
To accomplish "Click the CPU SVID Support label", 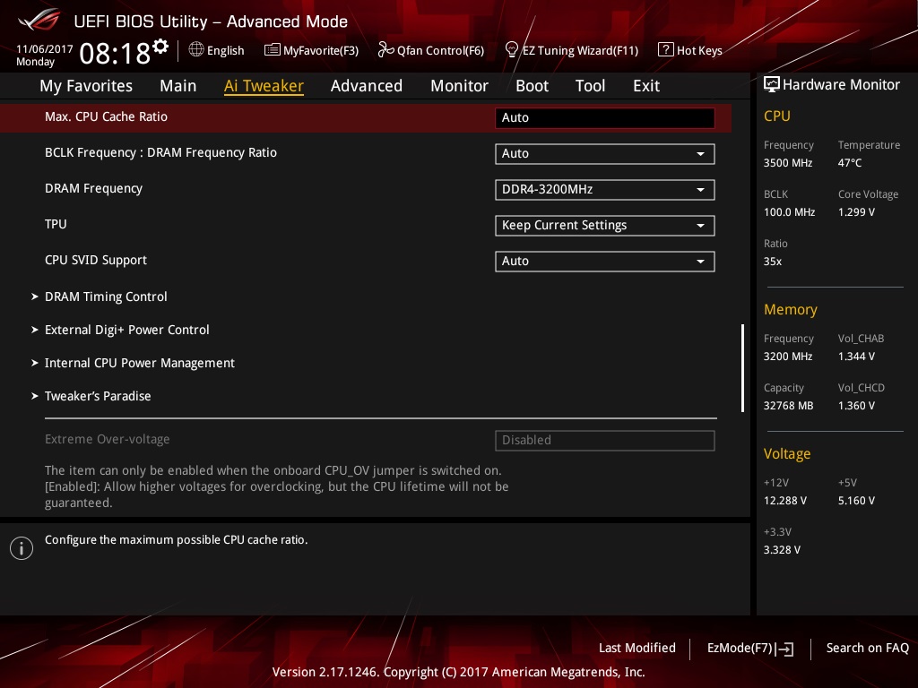I will 95,261.
